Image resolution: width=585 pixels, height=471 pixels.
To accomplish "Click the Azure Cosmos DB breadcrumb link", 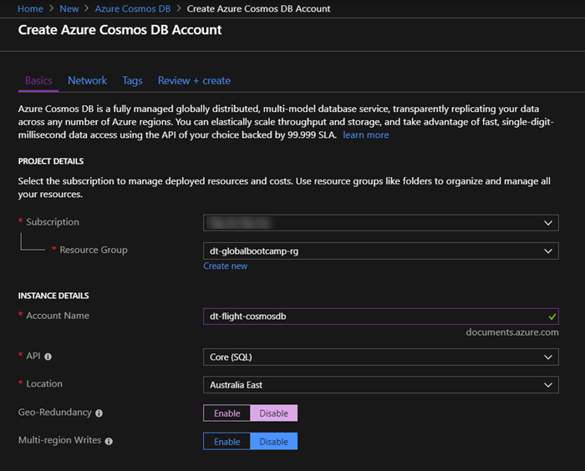I will point(132,8).
